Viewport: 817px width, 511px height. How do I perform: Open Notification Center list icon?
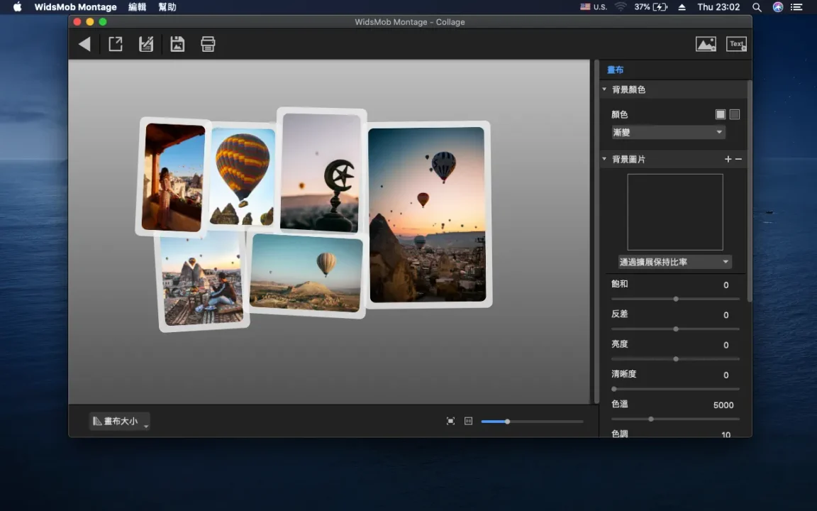(796, 7)
